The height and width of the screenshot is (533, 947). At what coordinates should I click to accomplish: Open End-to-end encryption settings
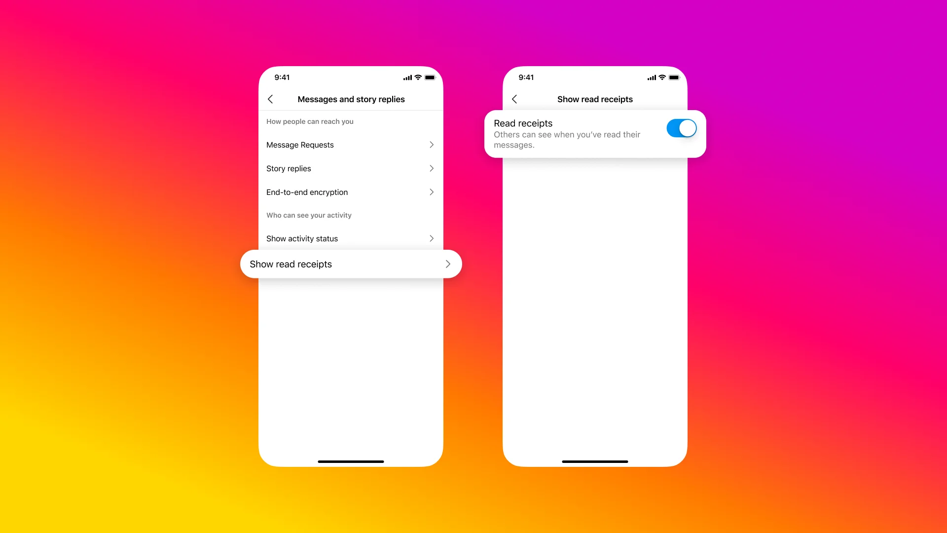[x=351, y=191]
